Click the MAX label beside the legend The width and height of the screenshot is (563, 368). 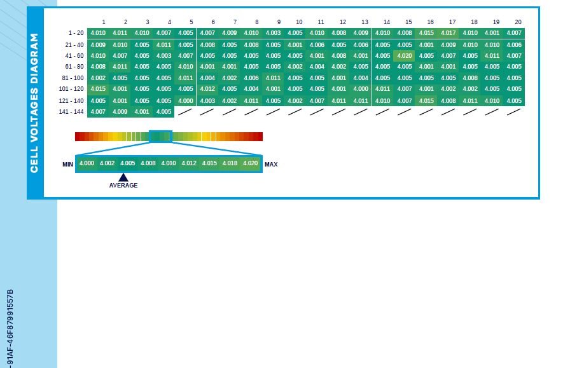click(x=271, y=164)
